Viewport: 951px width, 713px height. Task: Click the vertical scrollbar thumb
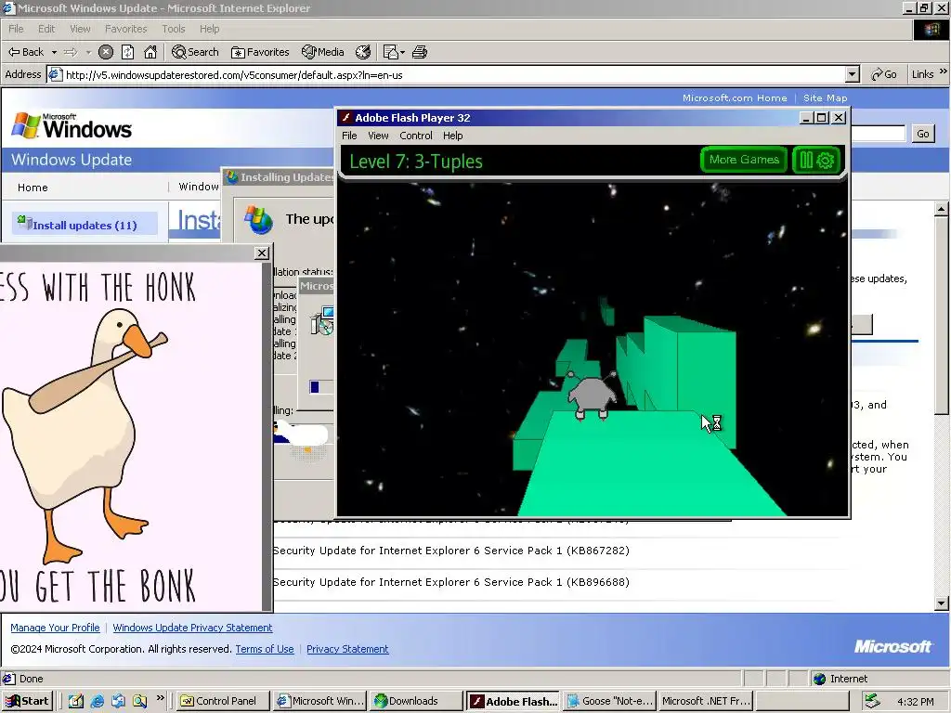point(942,316)
